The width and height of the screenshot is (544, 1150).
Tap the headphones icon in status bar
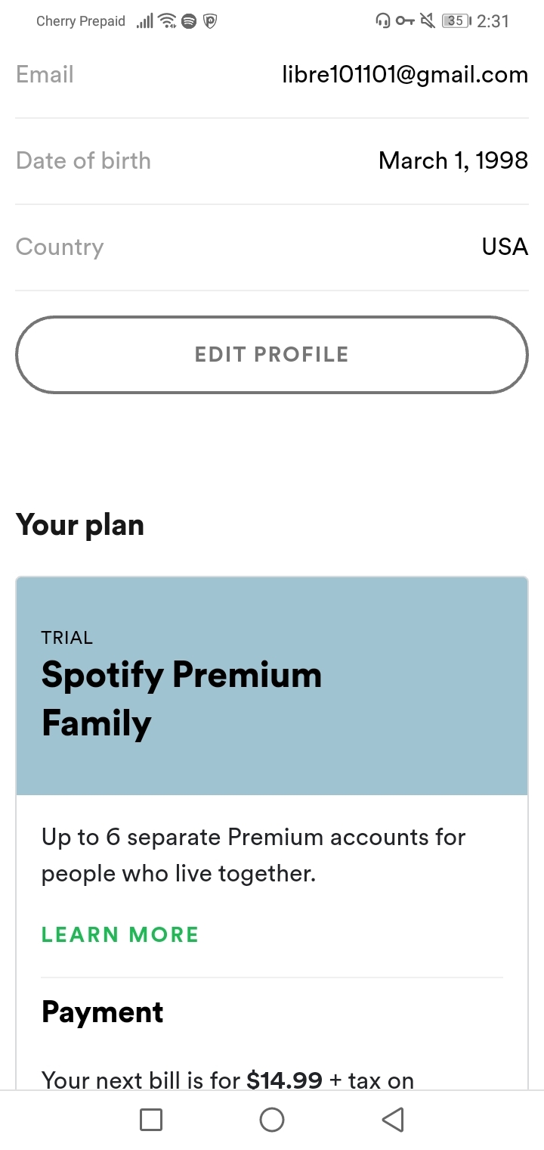click(383, 21)
